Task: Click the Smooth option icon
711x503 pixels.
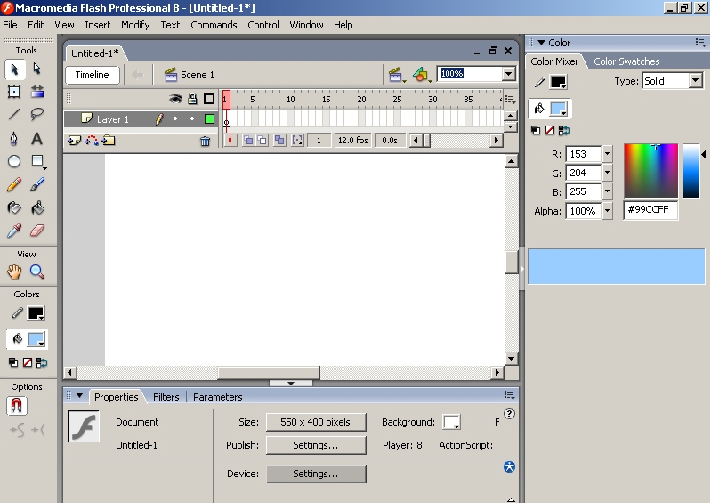Action: (17, 429)
